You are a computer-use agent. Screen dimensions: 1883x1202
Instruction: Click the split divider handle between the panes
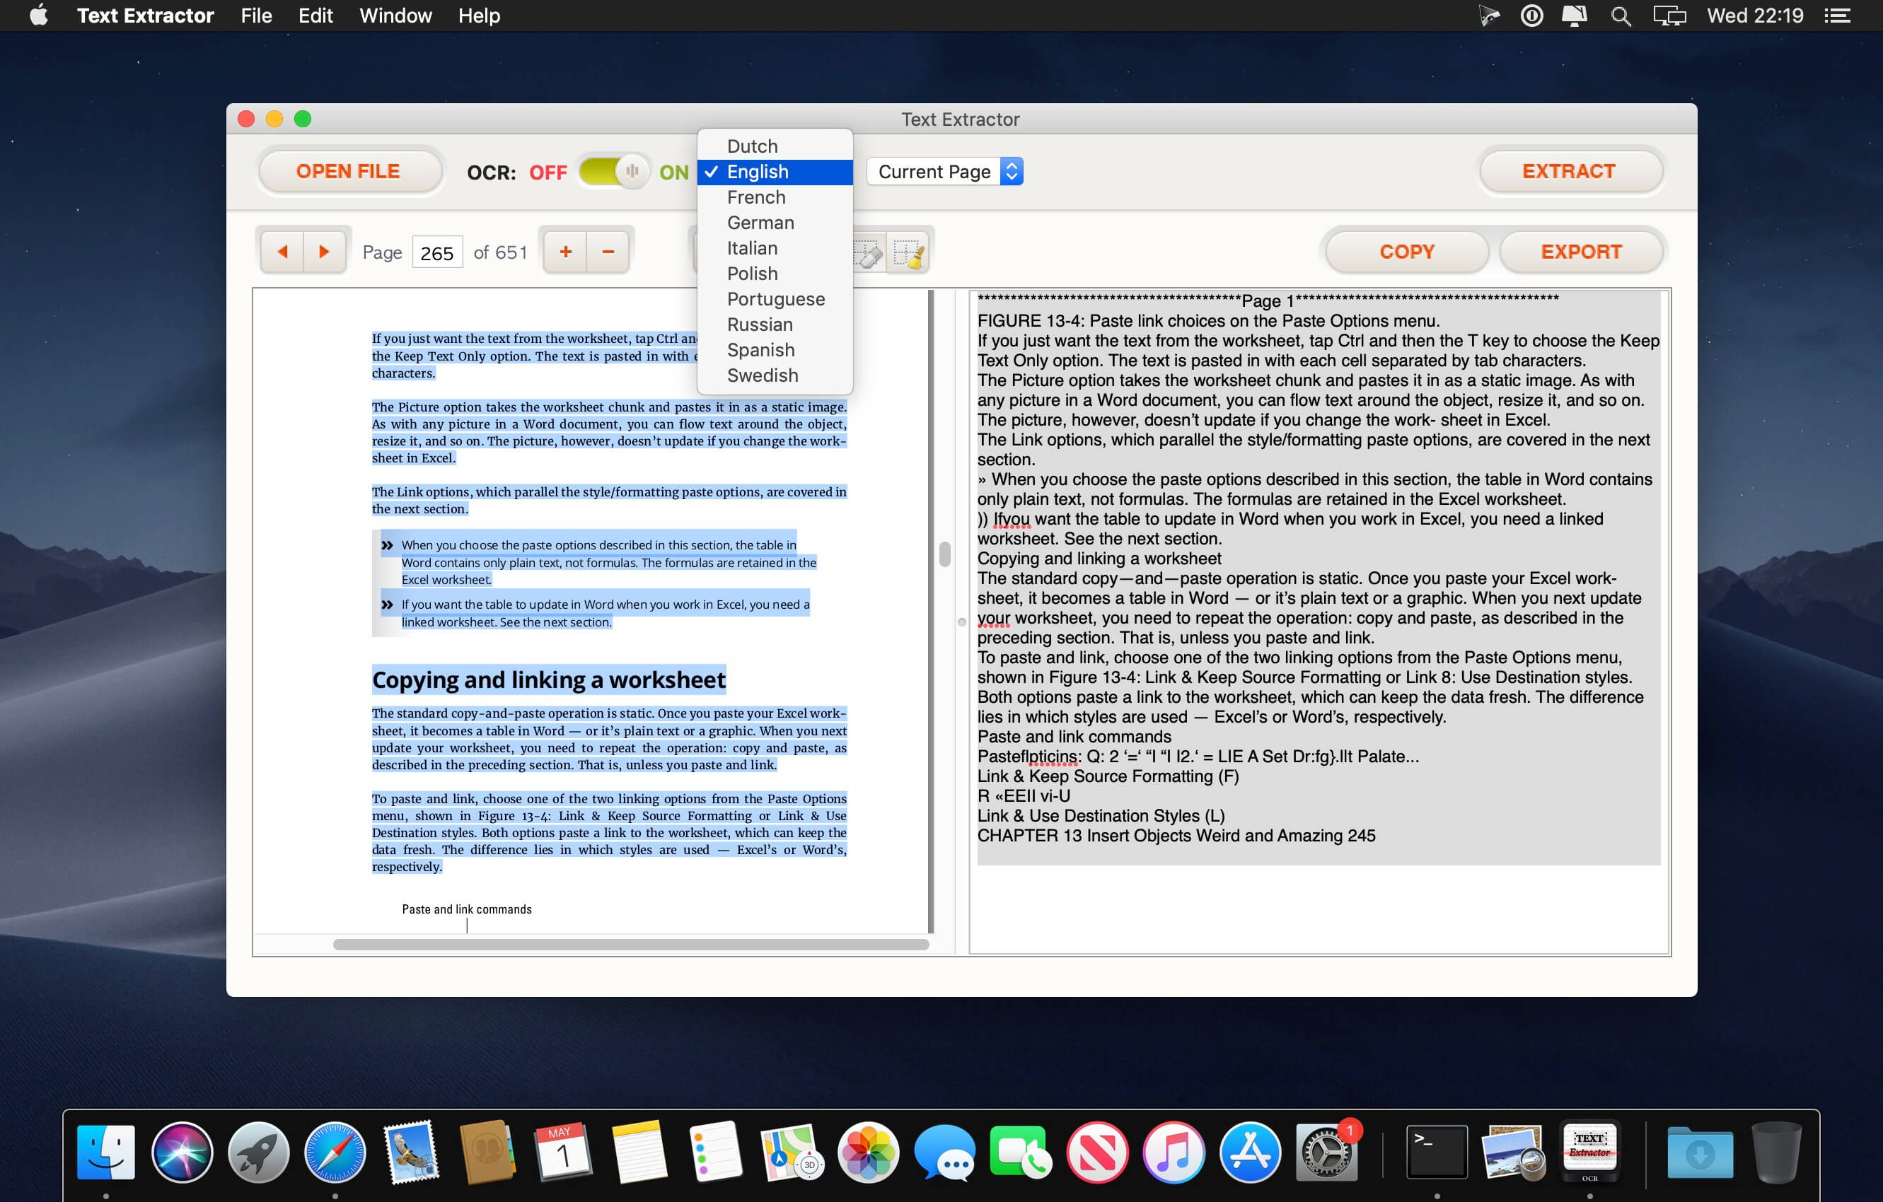pos(962,622)
